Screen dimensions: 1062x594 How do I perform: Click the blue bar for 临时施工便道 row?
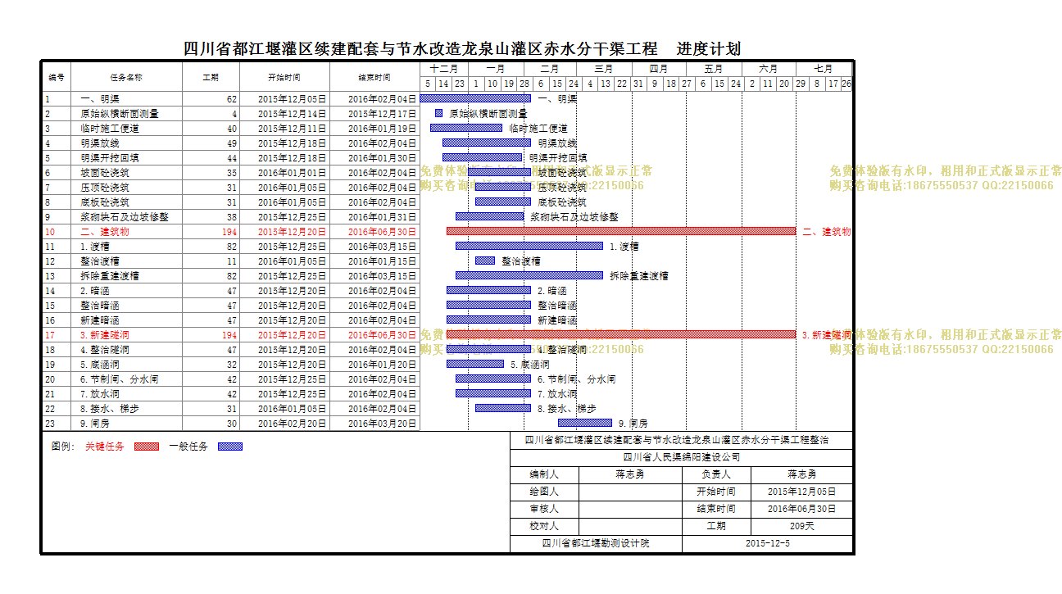coord(466,128)
